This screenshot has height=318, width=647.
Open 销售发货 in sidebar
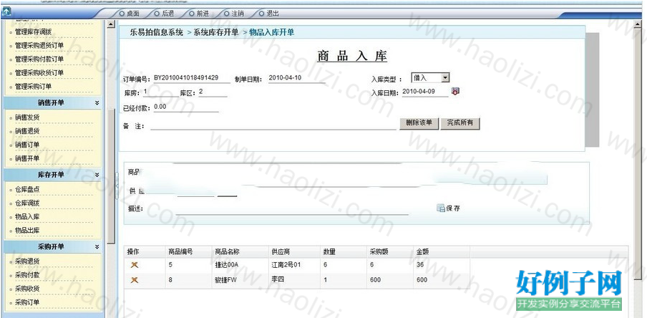pos(27,117)
